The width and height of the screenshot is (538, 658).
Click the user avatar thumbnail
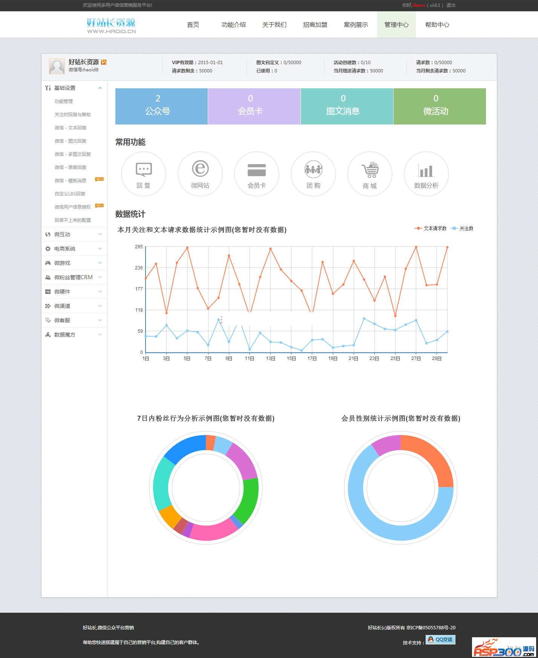pos(57,66)
